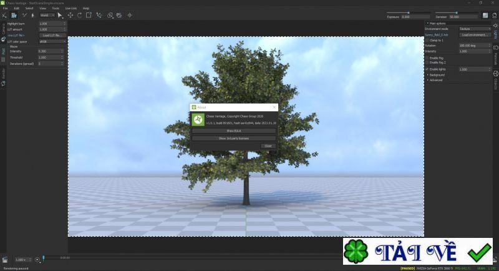The image size is (499, 271).
Task: Open the LUT color space dropdown
Action: (52, 41)
